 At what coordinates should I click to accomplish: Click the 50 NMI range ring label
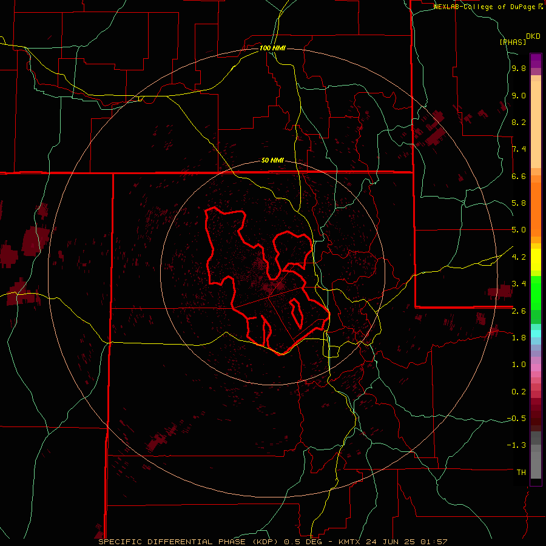click(272, 160)
